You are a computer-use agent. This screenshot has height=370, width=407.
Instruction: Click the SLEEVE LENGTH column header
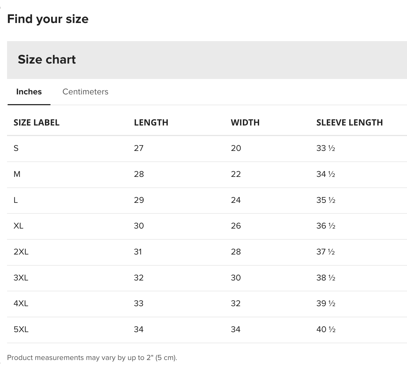tap(349, 123)
